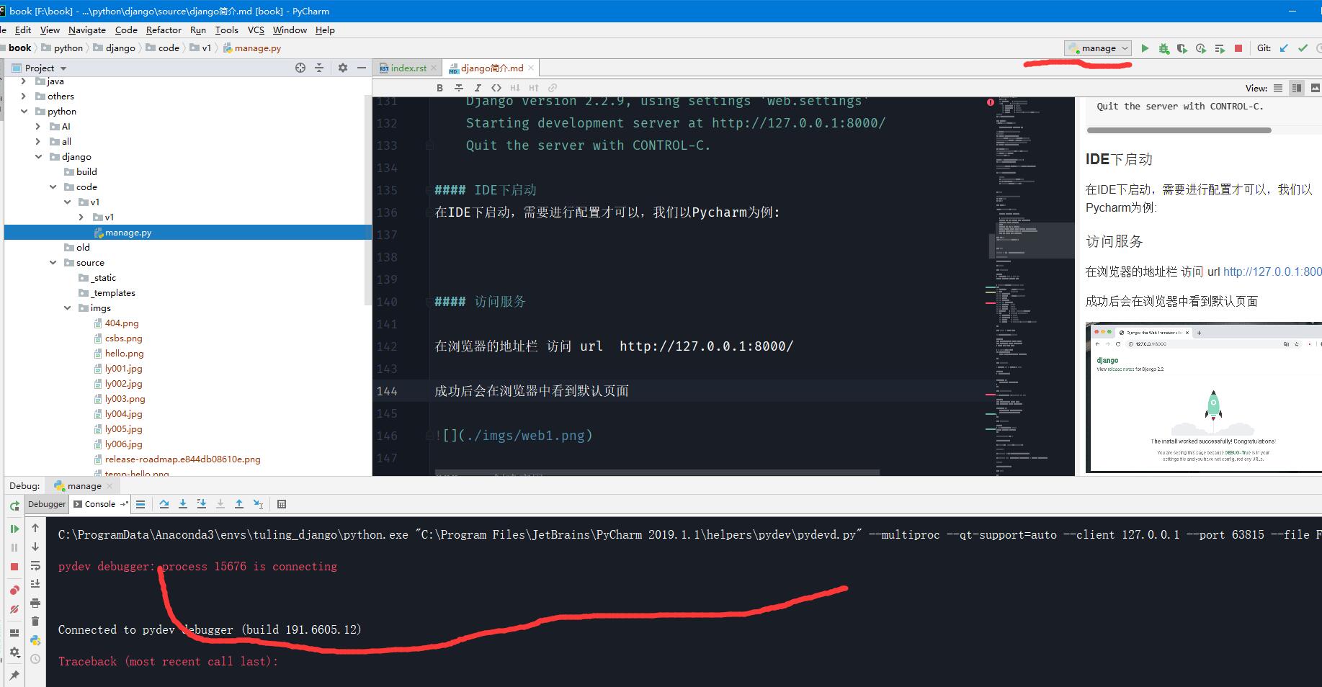Viewport: 1322px width, 687px height.
Task: Open the Navigate menu
Action: coord(87,30)
